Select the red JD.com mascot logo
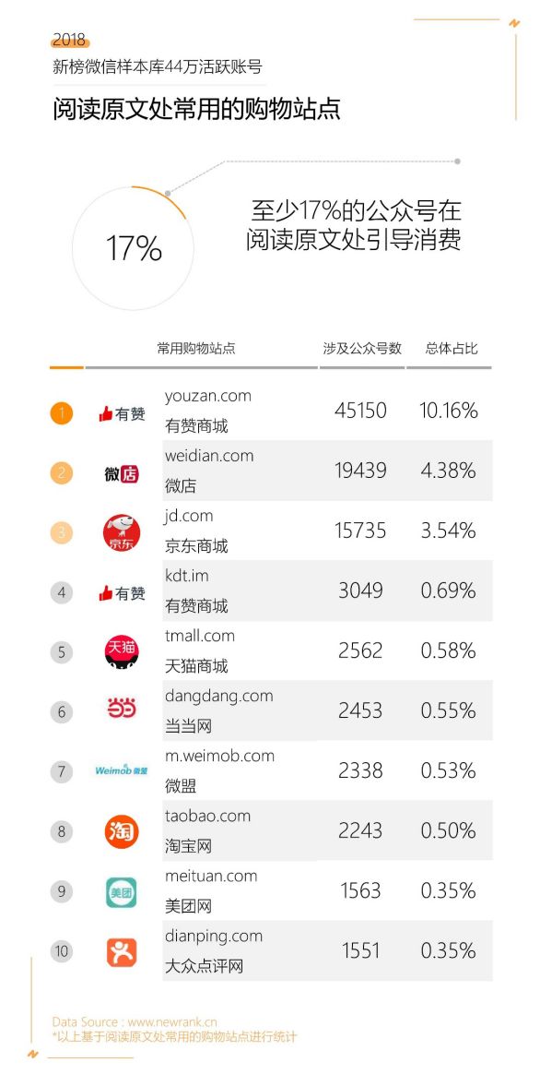540x1074 pixels. (121, 533)
